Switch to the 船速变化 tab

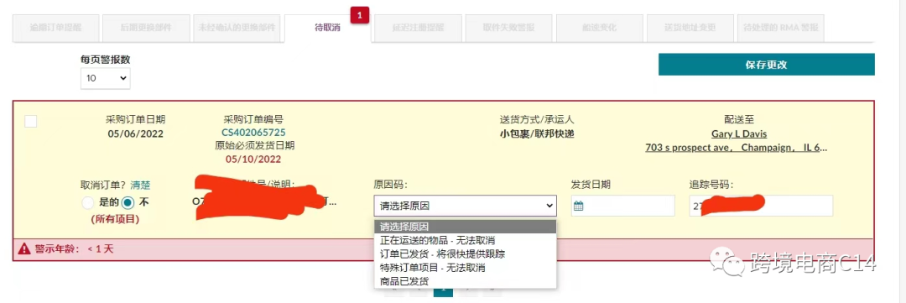coord(599,28)
